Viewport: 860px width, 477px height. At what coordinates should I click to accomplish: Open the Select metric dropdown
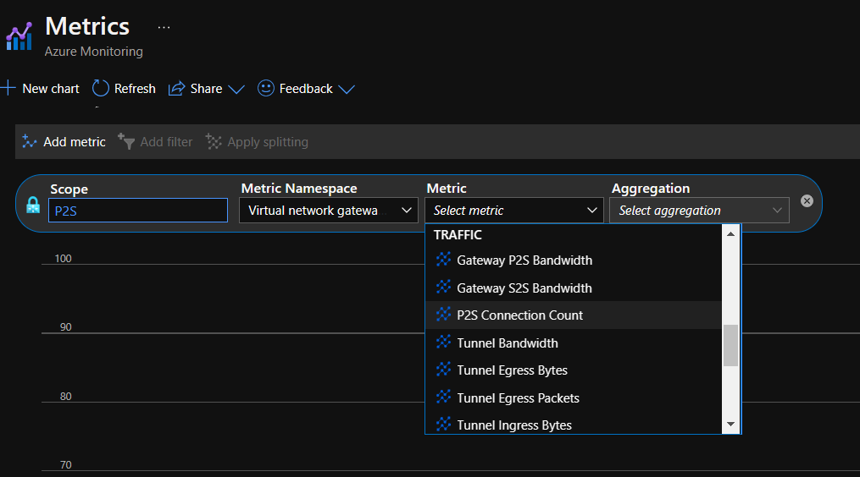[x=514, y=211]
